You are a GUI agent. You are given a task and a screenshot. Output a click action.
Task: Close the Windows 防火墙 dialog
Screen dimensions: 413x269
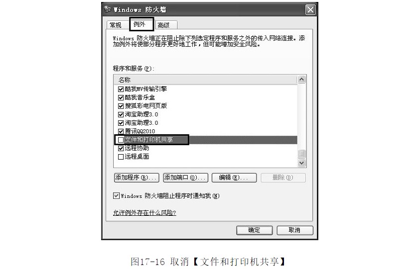pos(310,10)
